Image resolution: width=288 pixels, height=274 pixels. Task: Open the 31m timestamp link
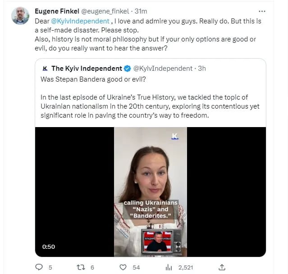tap(141, 11)
